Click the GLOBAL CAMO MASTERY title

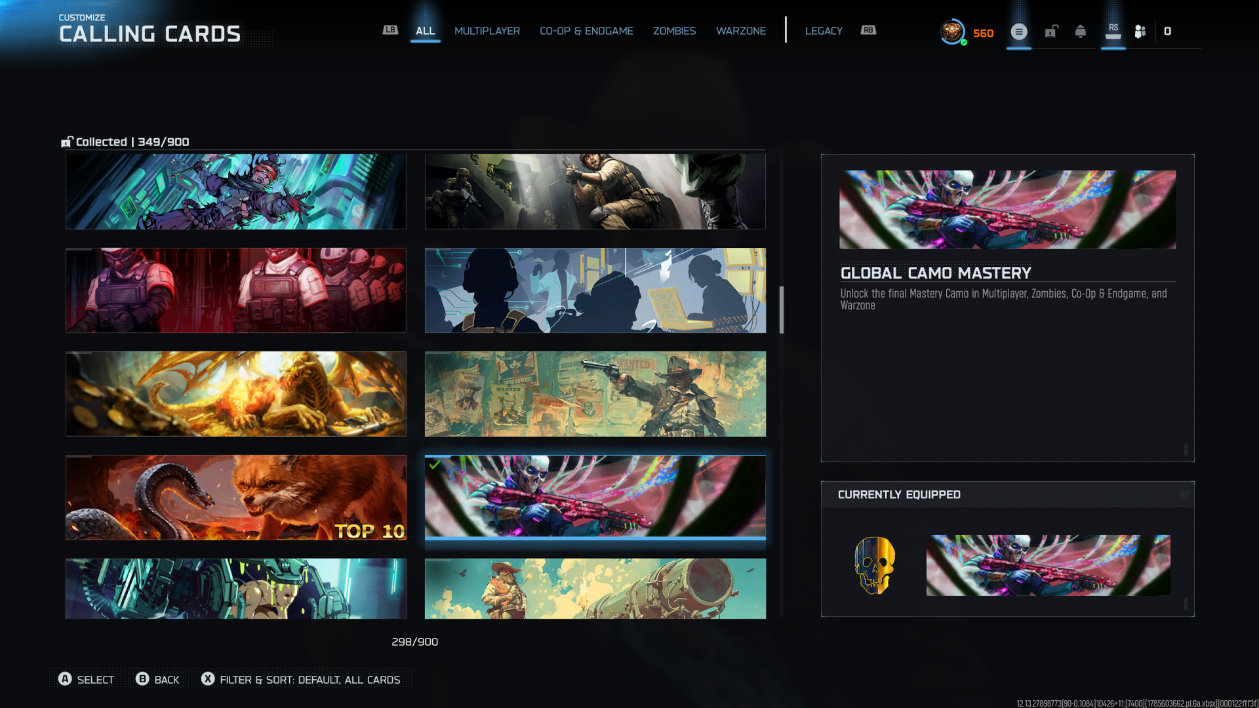tap(936, 273)
